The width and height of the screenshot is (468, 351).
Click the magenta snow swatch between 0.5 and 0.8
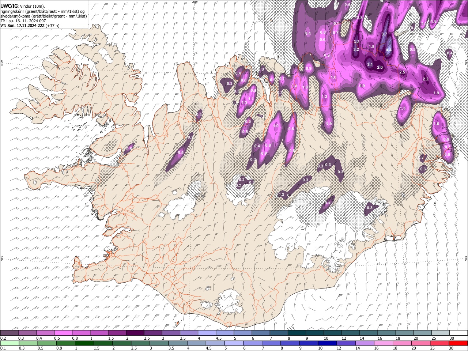[63, 333]
